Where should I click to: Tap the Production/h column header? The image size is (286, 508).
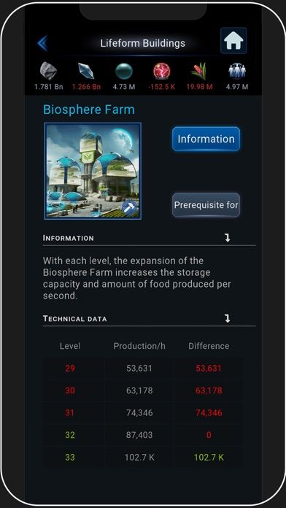click(139, 346)
